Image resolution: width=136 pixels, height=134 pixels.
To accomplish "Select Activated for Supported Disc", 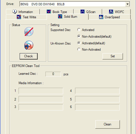I will point(79,30).
